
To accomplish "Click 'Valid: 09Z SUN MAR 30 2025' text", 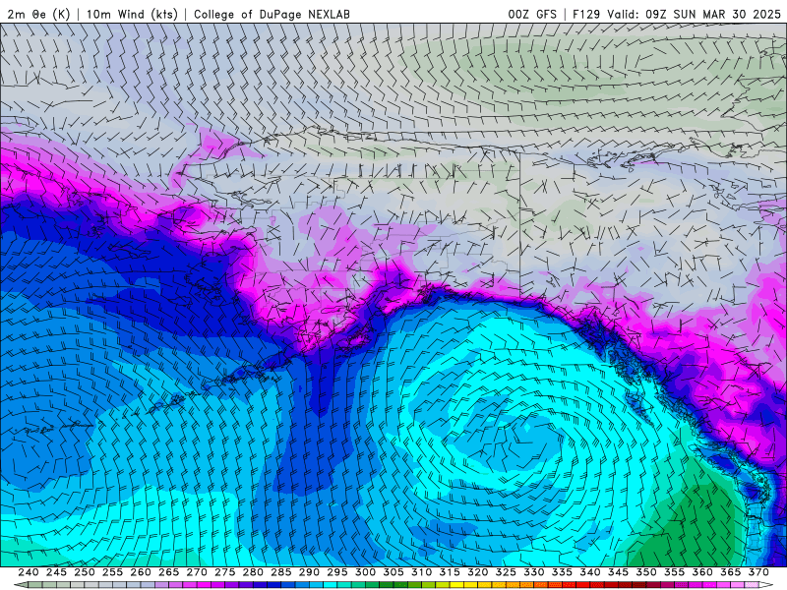I will click(x=695, y=14).
